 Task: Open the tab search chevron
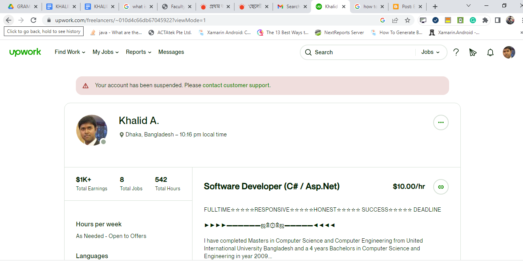pos(469,6)
